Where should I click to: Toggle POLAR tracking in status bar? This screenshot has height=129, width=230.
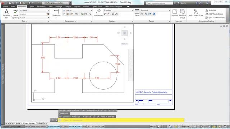pos(51,126)
